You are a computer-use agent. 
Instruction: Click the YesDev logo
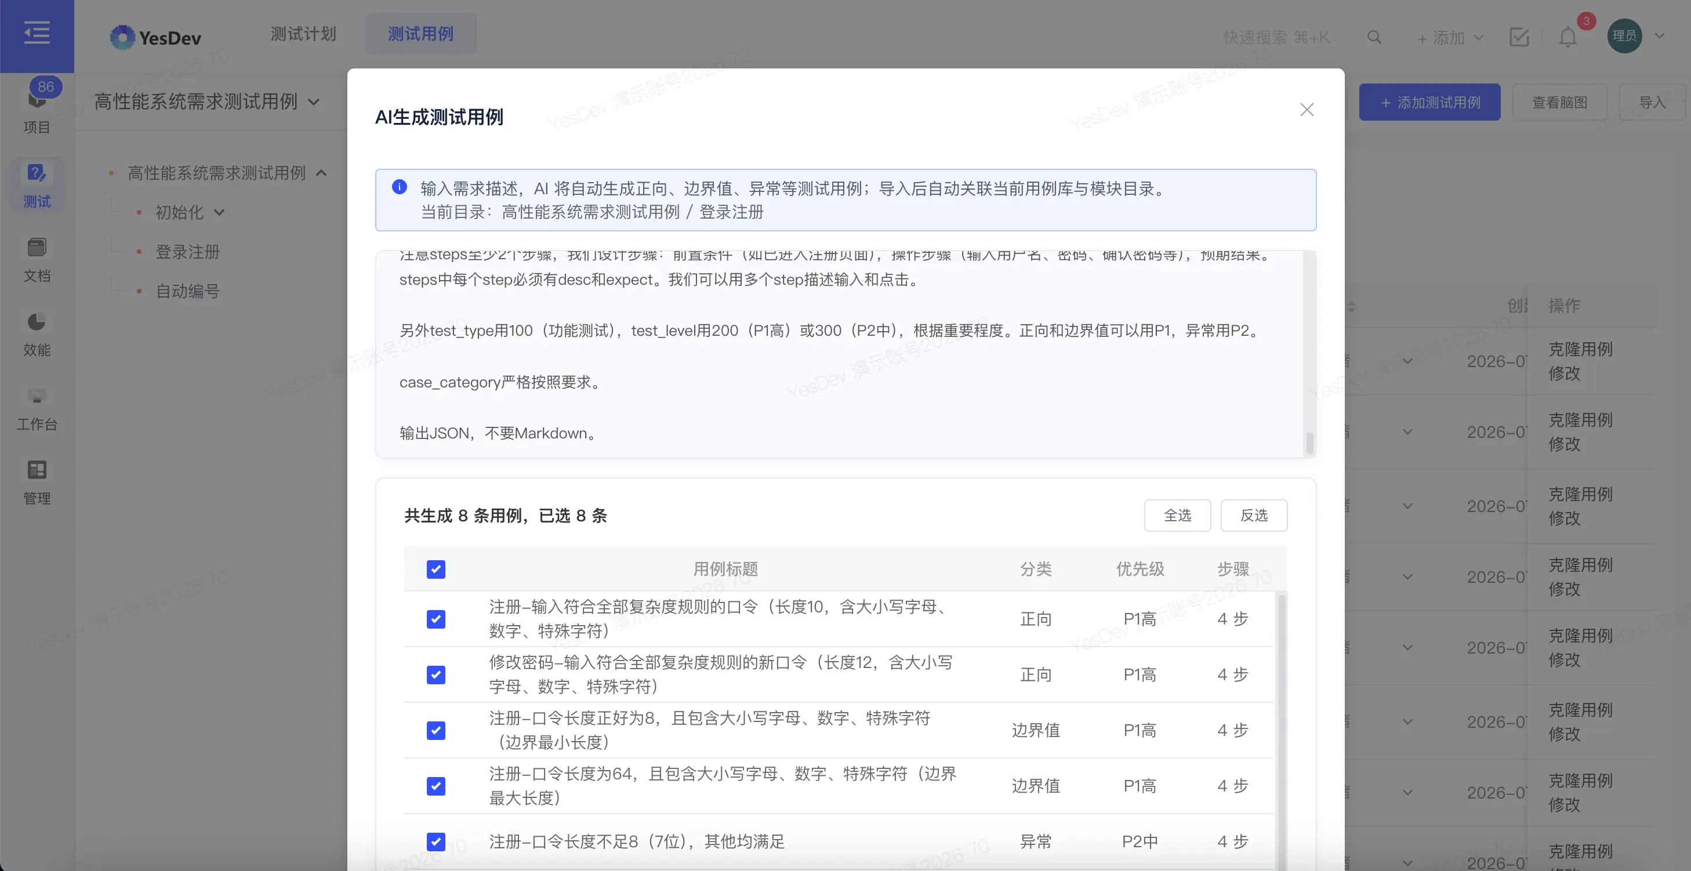(x=155, y=38)
